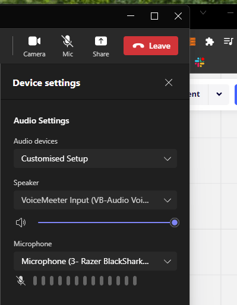Open the browser media playlist control icon
The width and height of the screenshot is (237, 305).
click(228, 42)
